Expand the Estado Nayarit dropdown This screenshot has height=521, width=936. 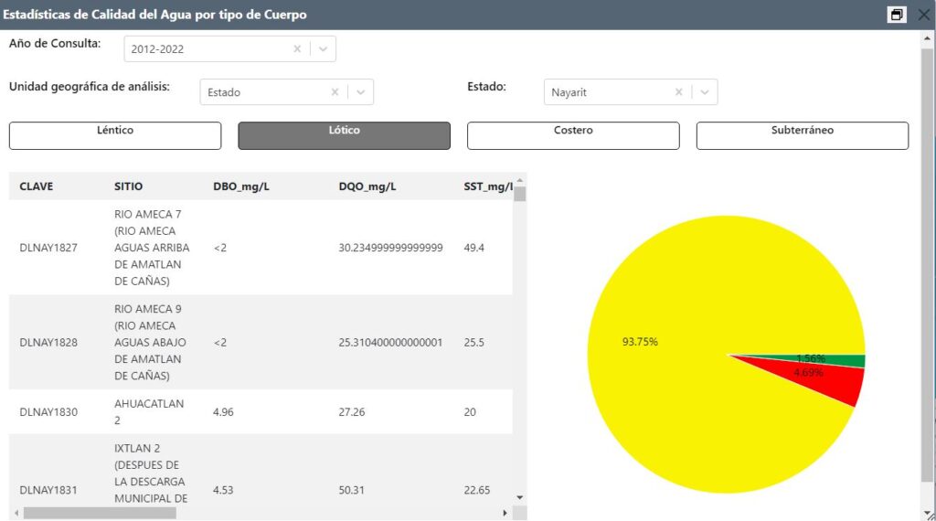(x=705, y=92)
